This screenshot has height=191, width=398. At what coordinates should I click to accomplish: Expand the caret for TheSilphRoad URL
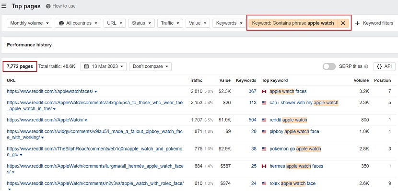tap(21, 155)
